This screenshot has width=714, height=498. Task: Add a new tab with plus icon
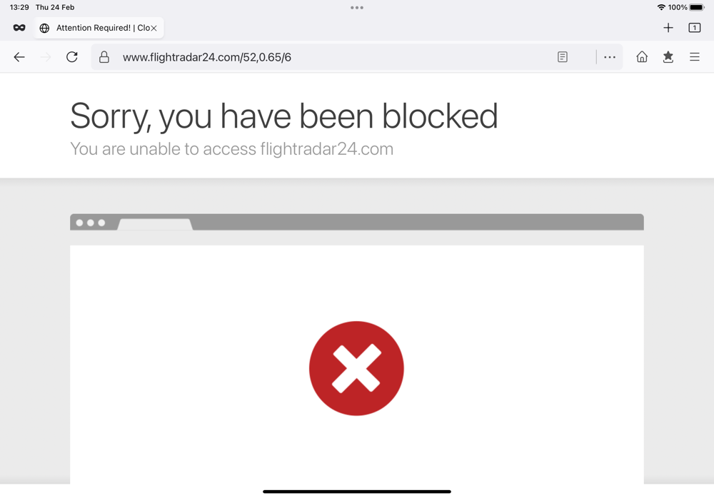pos(668,28)
